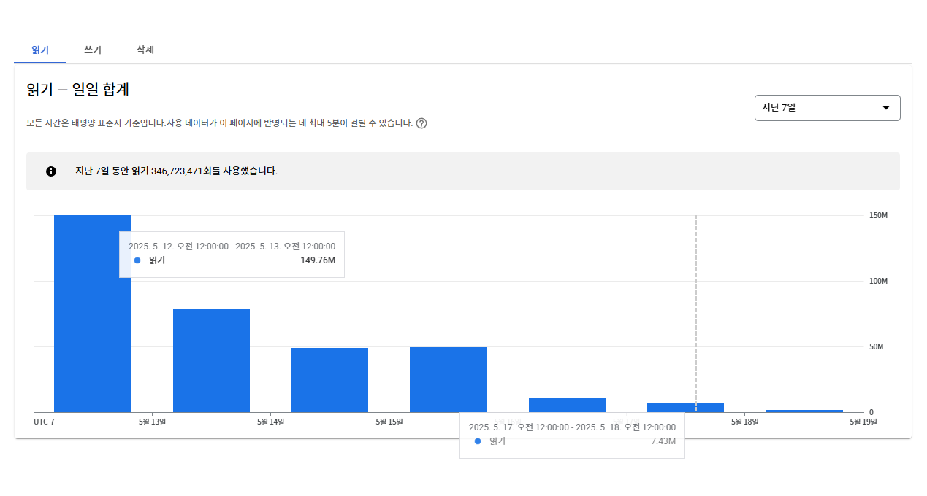Click the bar just before 5월 15일

pyautogui.click(x=329, y=380)
